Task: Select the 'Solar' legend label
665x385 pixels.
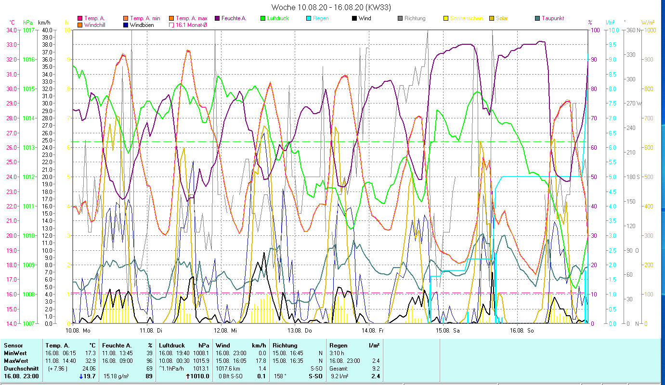Action: point(502,18)
